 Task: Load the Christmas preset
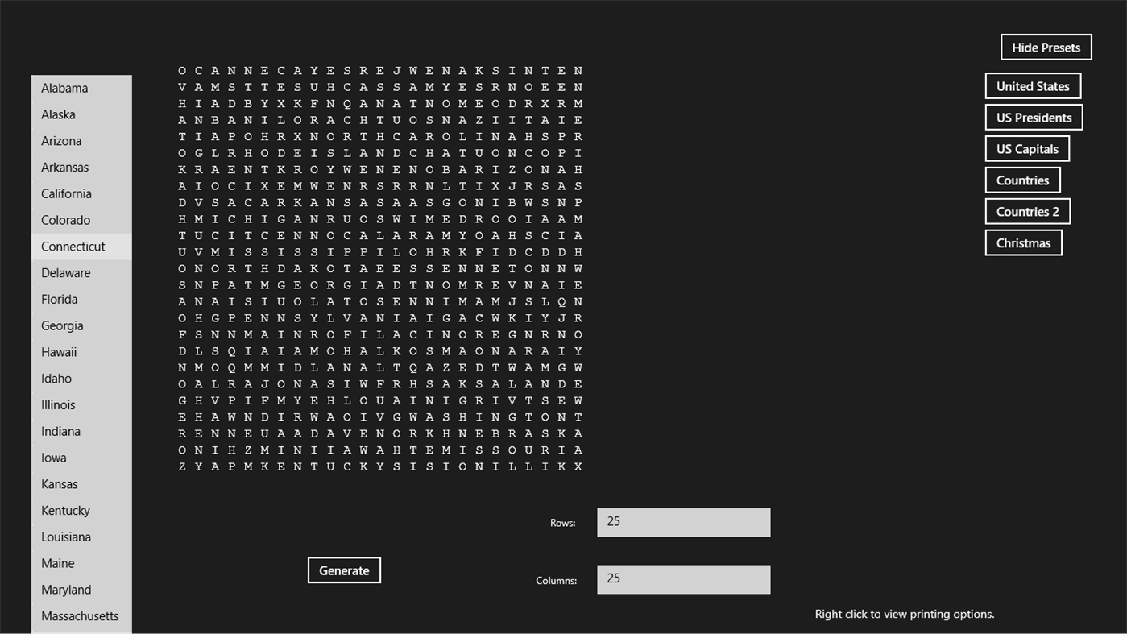pyautogui.click(x=1023, y=242)
